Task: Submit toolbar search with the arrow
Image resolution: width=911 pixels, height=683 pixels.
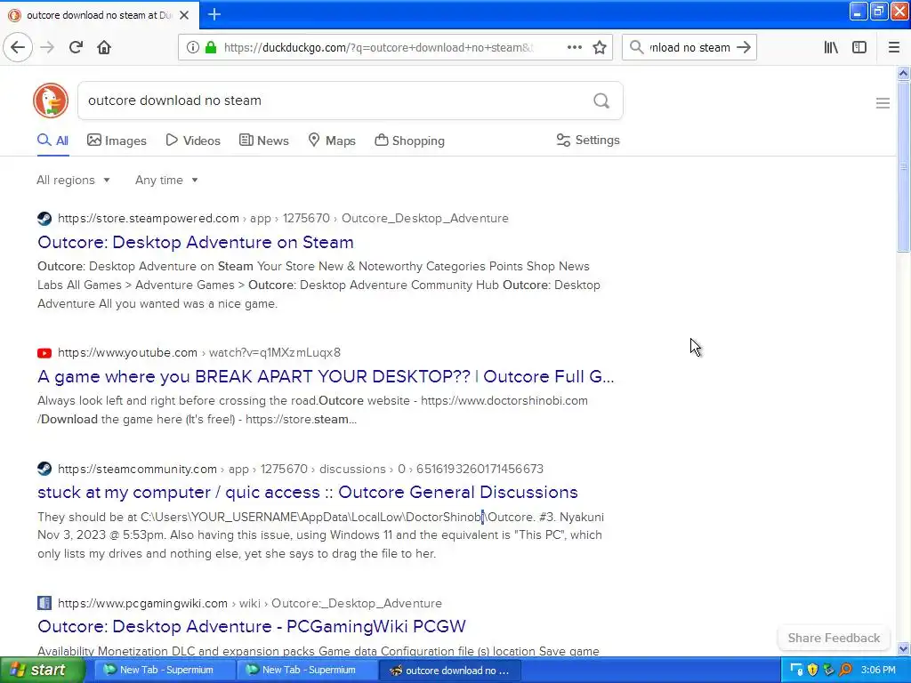Action: point(744,47)
